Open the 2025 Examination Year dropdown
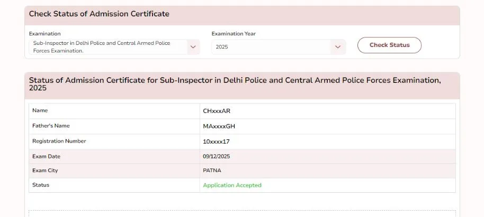 click(271, 47)
